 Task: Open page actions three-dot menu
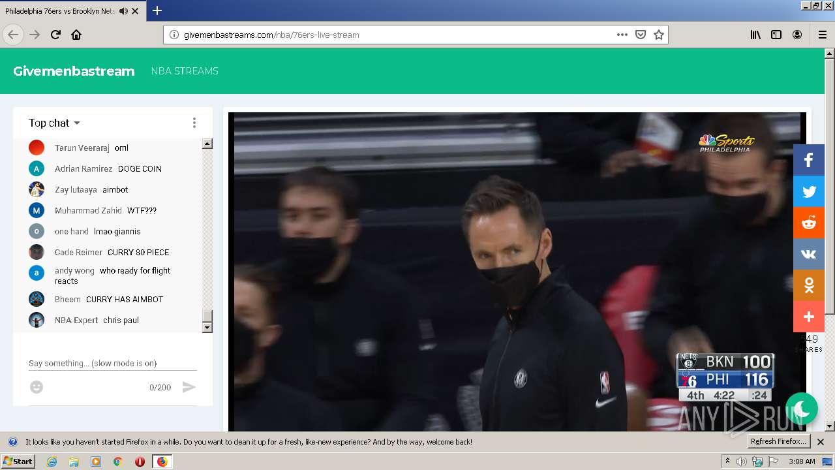click(622, 35)
